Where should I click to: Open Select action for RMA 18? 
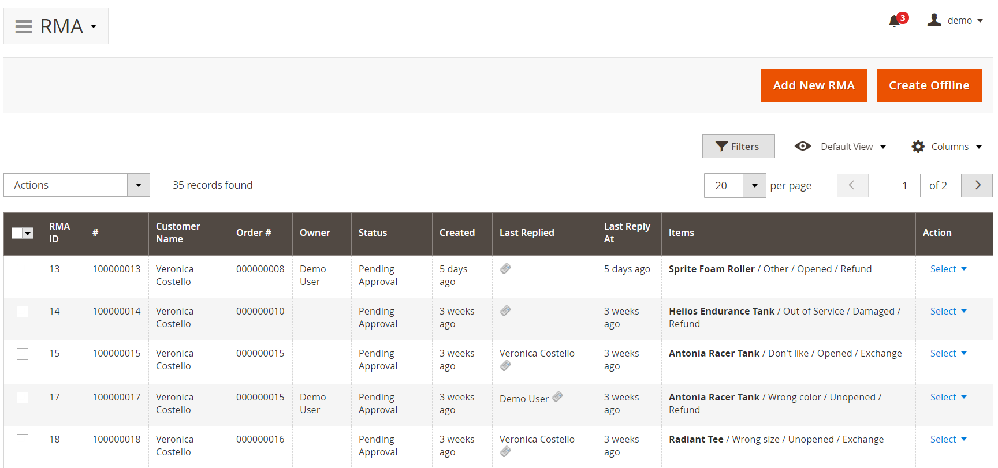click(x=948, y=439)
